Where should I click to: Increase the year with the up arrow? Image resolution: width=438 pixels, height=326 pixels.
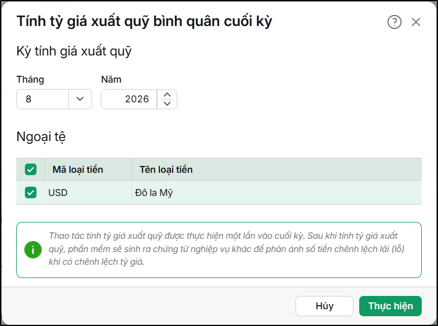(167, 95)
